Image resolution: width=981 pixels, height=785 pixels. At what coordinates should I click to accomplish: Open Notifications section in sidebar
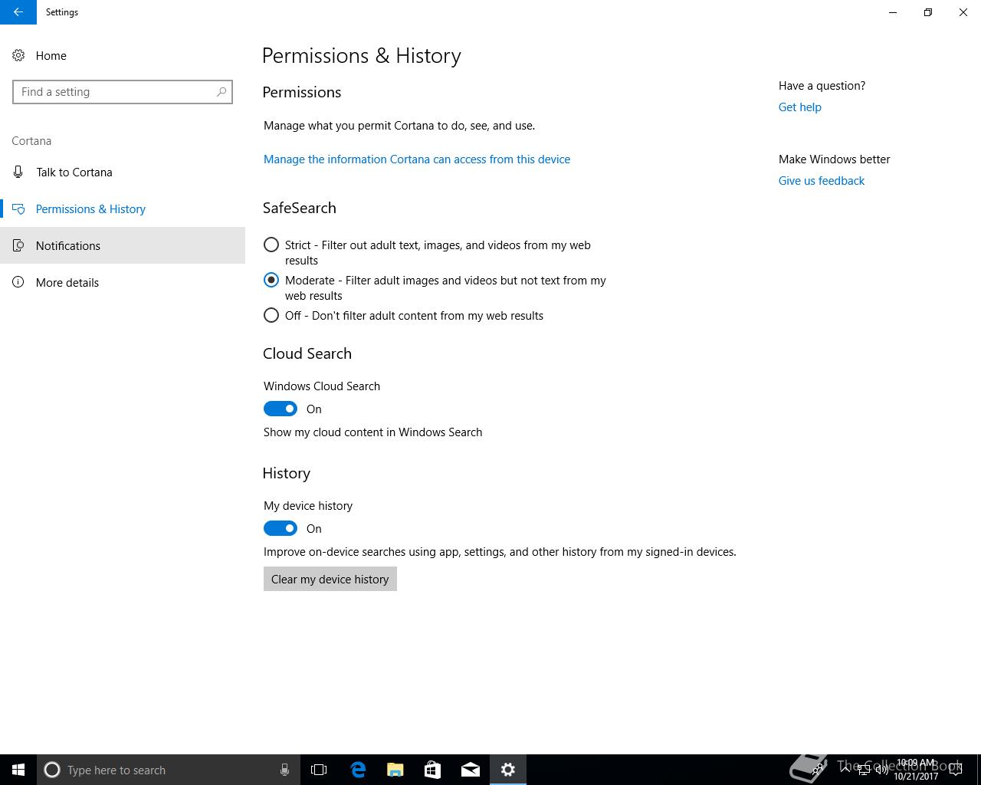[123, 245]
